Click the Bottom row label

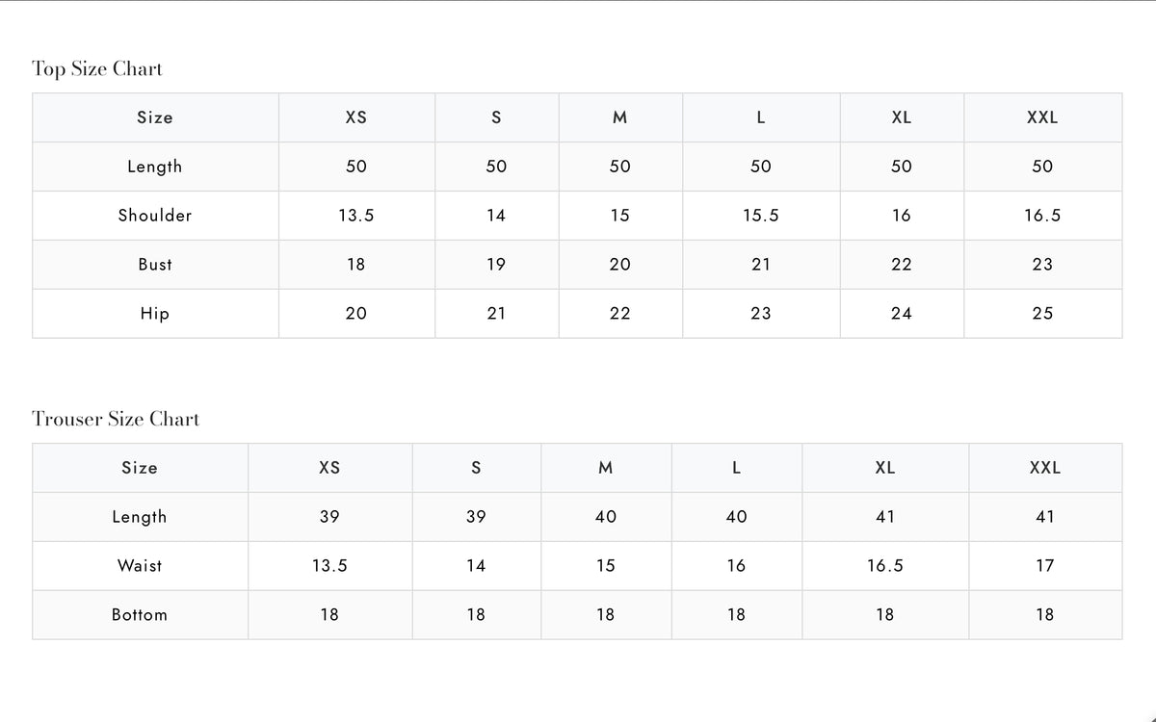140,615
